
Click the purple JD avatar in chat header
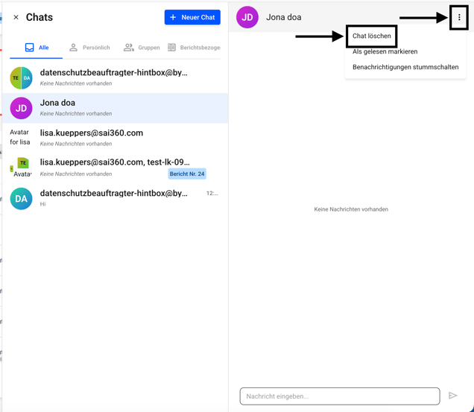[247, 17]
